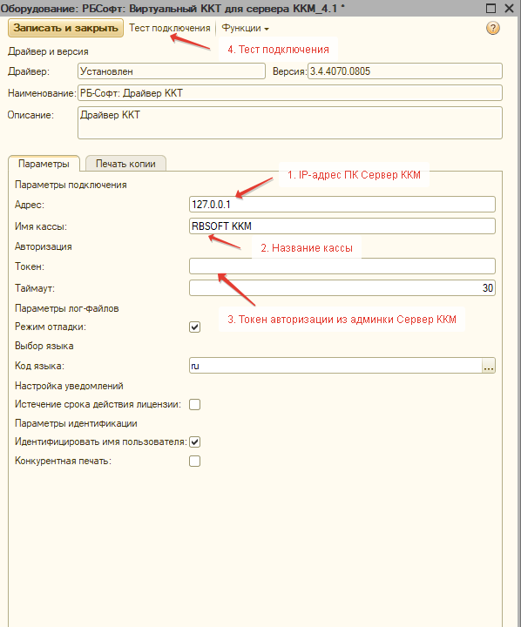Click the 'Имя кассы' input field
This screenshot has height=627, width=521.
click(342, 226)
